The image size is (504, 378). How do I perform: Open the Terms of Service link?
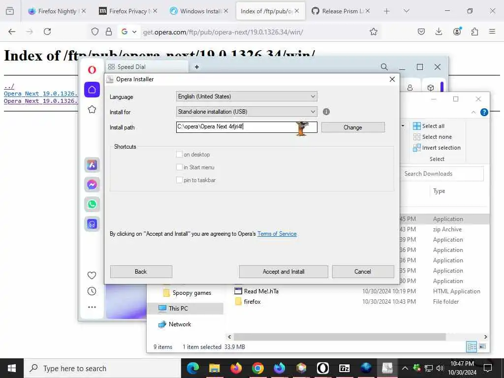point(277,234)
